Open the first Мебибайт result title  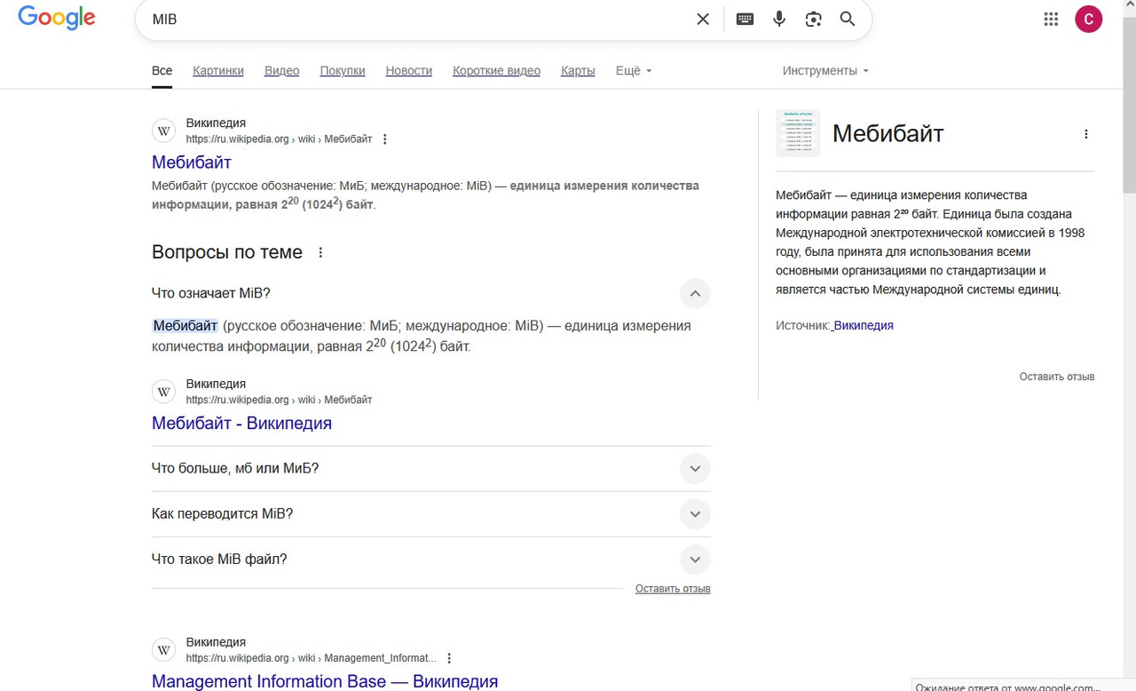pyautogui.click(x=192, y=163)
